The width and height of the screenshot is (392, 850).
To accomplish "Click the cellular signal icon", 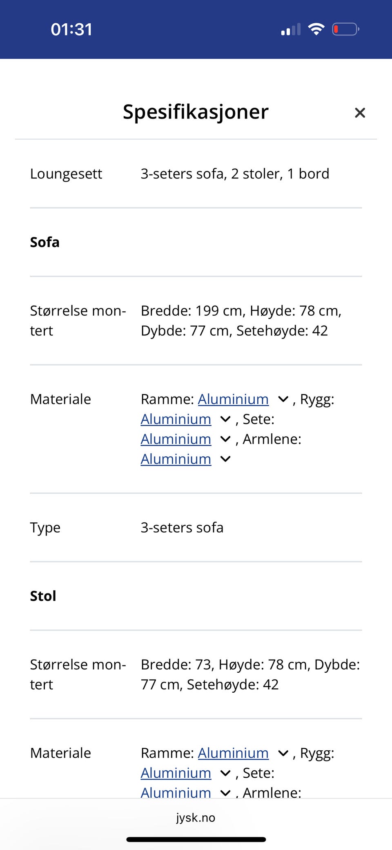I will (x=290, y=29).
